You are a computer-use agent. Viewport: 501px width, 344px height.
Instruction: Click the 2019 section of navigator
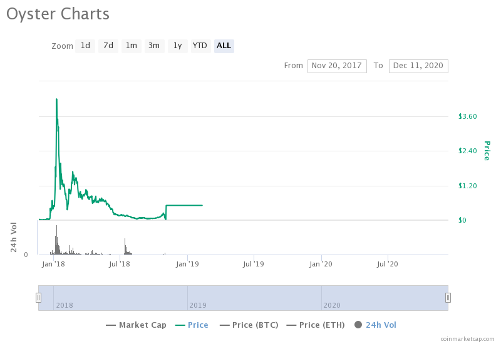(x=254, y=298)
